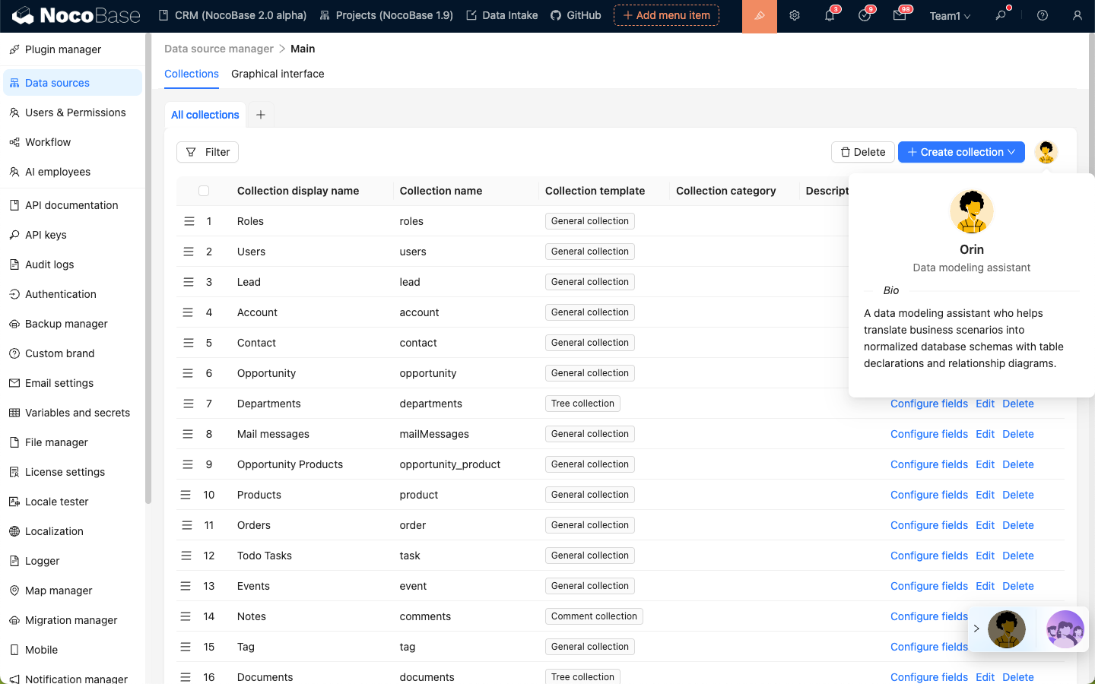Viewport: 1095px width, 684px height.
Task: Click the Orin avatar beside Create collection
Action: (1046, 152)
